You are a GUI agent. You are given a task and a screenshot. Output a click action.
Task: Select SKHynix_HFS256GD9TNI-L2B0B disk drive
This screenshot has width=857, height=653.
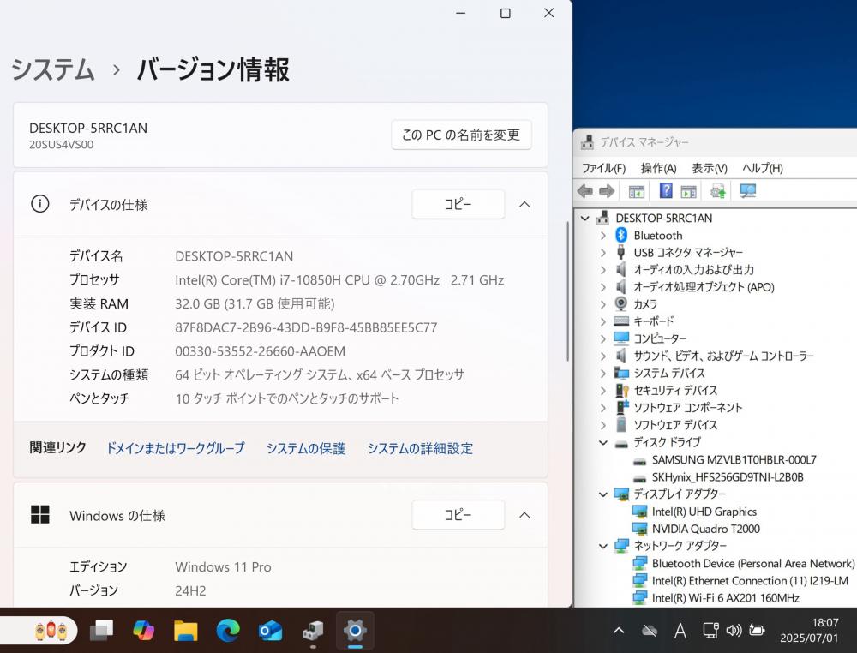(728, 477)
